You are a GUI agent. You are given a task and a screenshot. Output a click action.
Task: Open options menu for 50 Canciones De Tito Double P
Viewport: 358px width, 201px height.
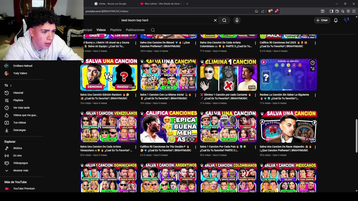[x=196, y=147]
